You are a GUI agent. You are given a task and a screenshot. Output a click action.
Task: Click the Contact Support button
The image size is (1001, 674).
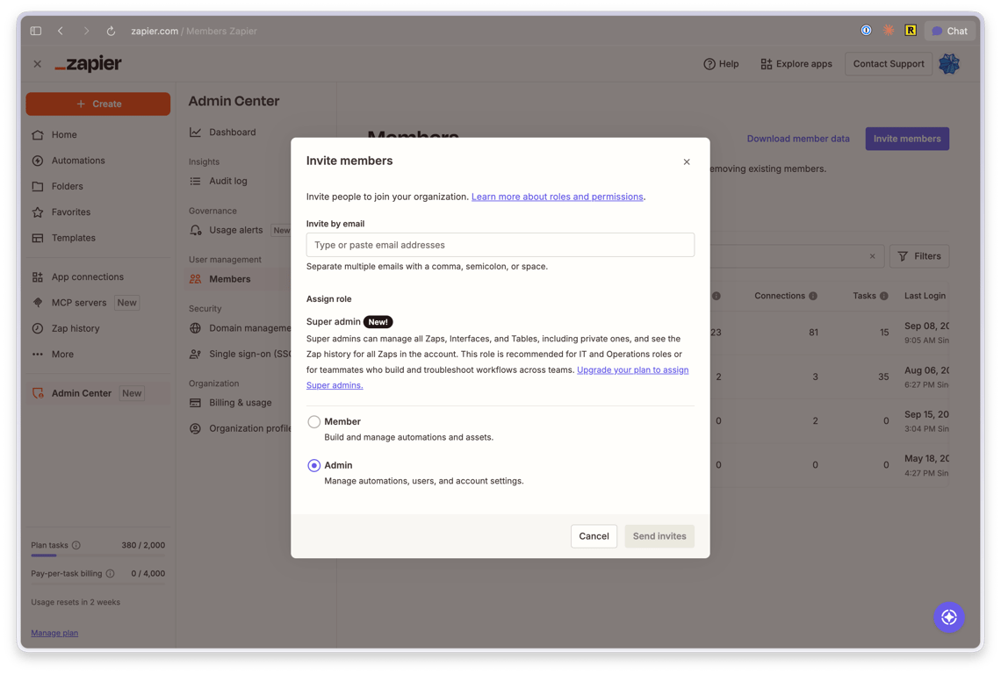pos(888,64)
